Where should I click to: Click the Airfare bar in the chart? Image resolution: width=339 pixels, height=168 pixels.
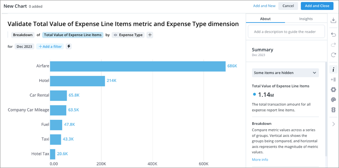138,66
